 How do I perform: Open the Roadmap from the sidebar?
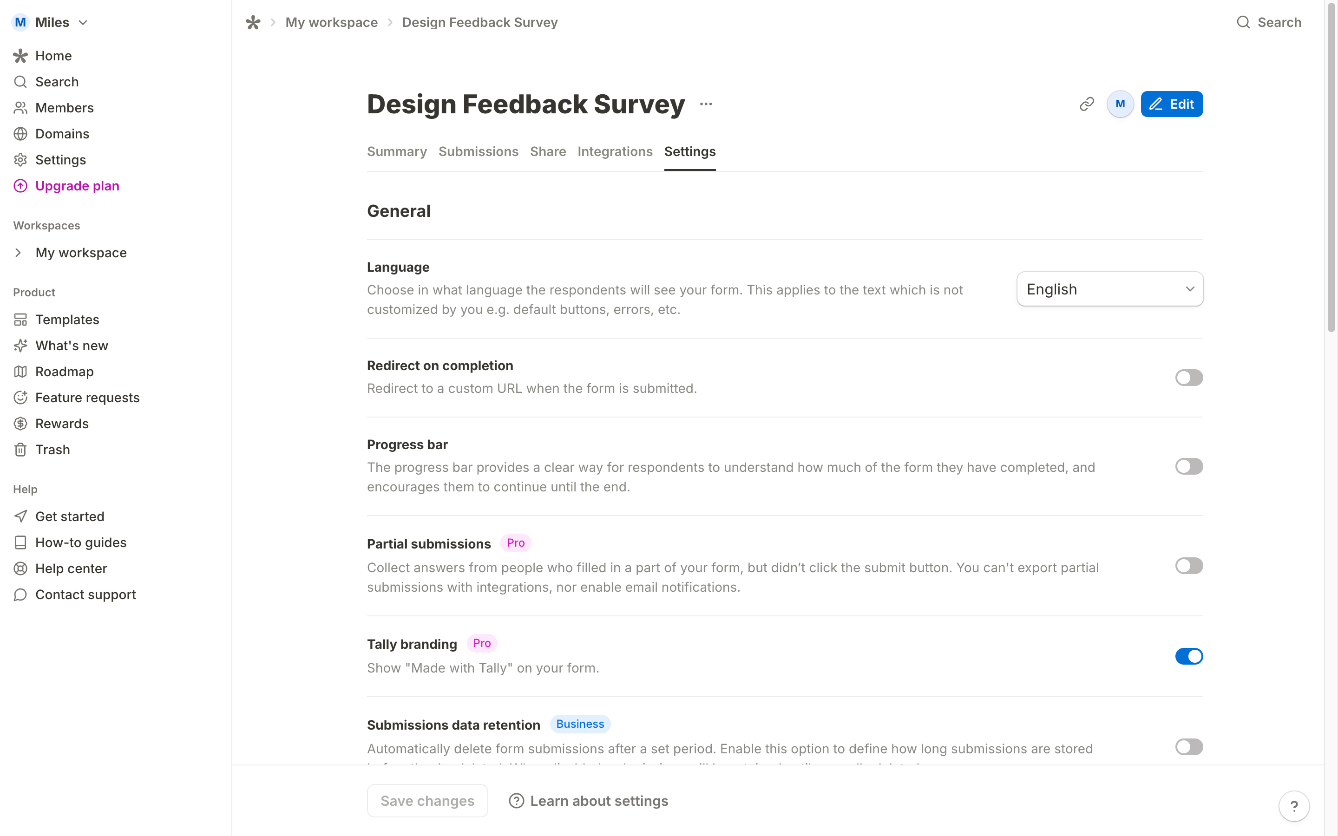click(x=64, y=371)
